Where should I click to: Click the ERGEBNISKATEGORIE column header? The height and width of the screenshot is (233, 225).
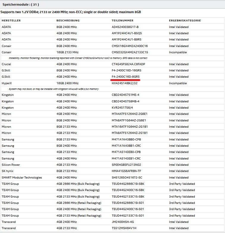(185, 21)
